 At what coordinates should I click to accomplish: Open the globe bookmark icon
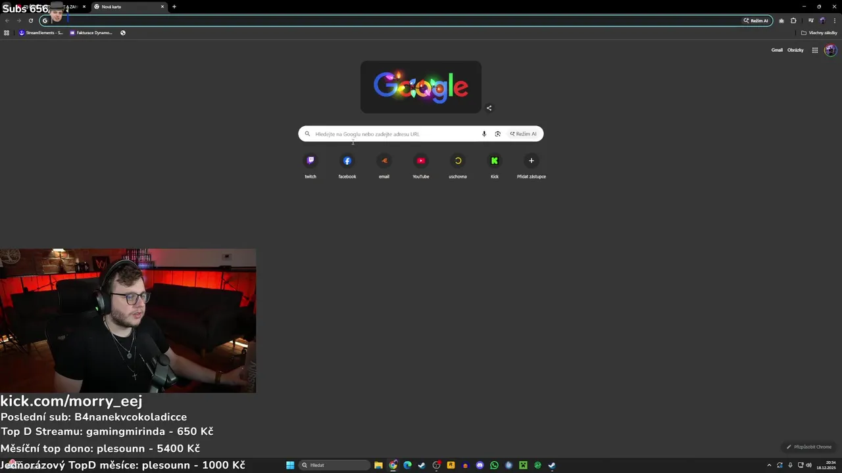(x=123, y=33)
